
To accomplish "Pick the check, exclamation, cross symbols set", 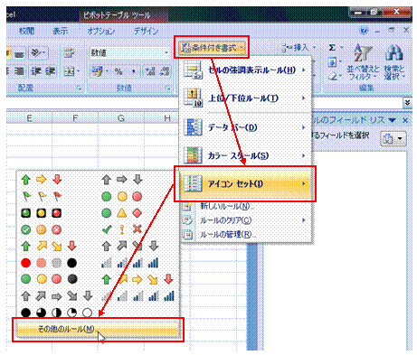I will coord(122,229).
